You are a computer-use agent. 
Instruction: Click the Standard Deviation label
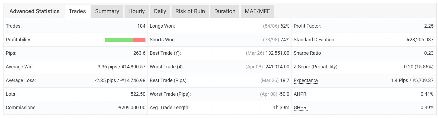click(x=314, y=40)
